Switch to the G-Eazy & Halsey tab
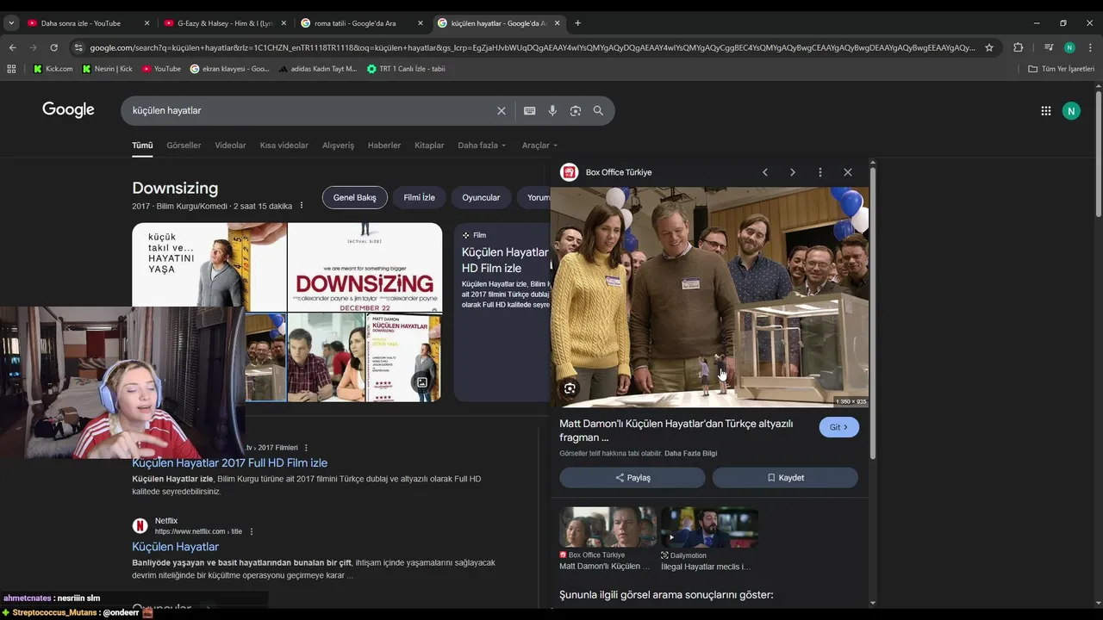Image resolution: width=1103 pixels, height=620 pixels. (223, 23)
